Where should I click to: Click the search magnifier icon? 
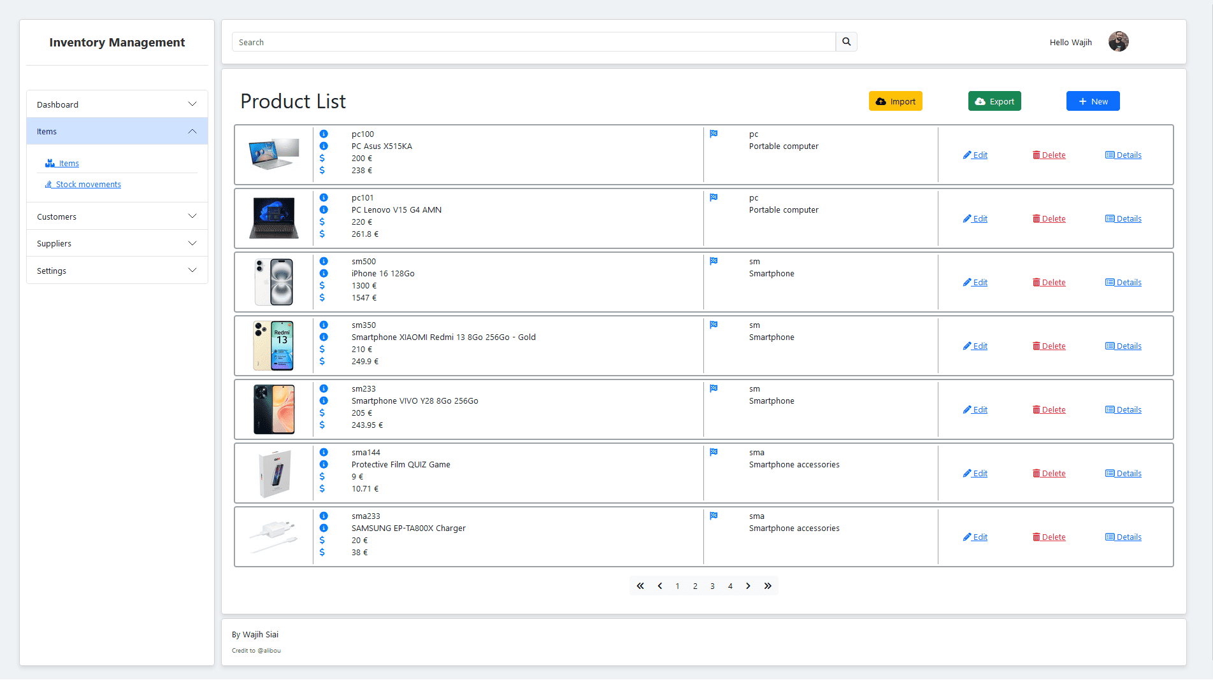click(846, 42)
